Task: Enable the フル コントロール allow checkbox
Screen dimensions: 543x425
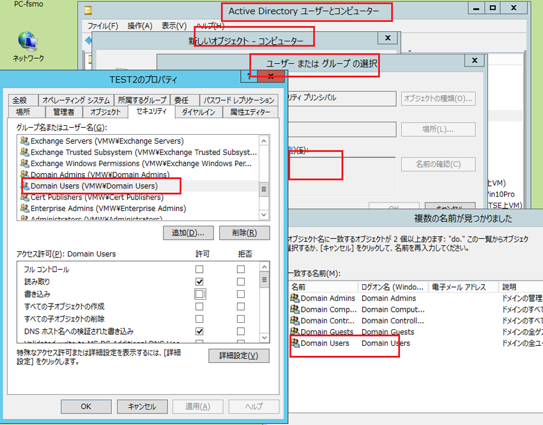Action: pos(200,270)
